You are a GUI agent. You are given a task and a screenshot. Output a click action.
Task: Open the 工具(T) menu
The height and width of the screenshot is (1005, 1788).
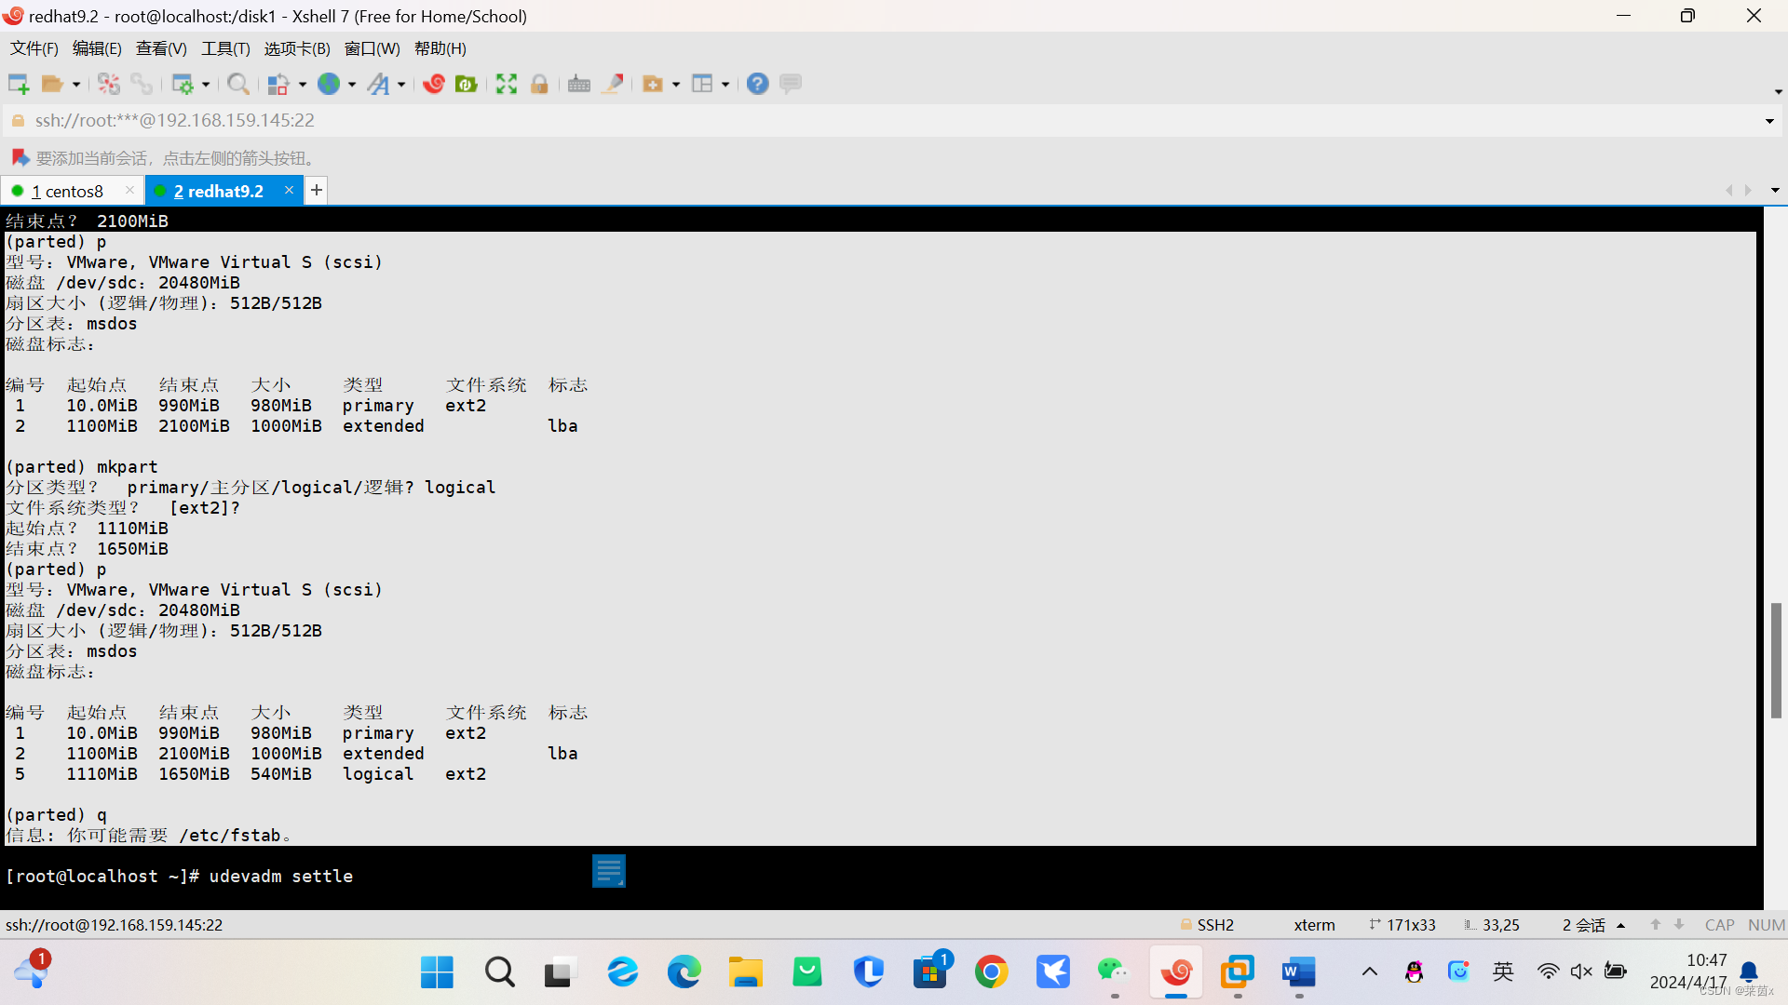pyautogui.click(x=224, y=48)
